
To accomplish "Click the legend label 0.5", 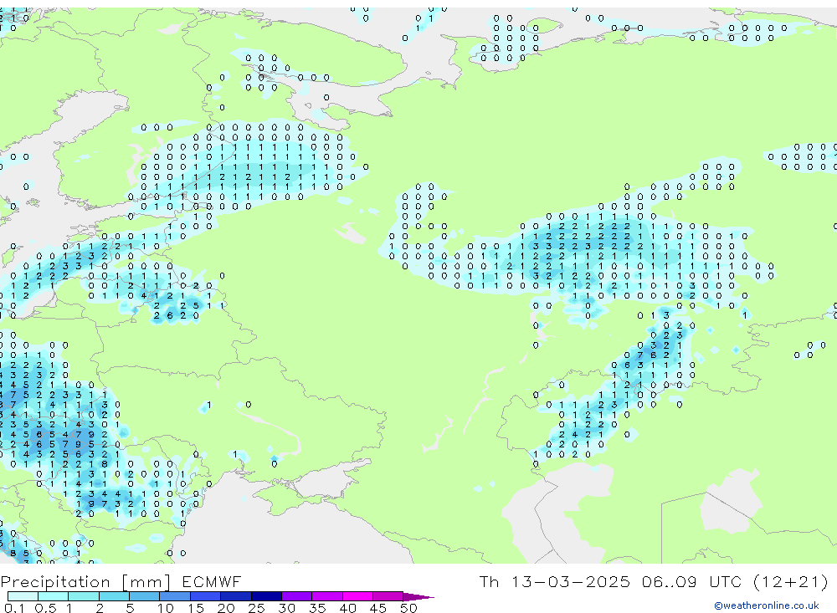I will coord(45,608).
